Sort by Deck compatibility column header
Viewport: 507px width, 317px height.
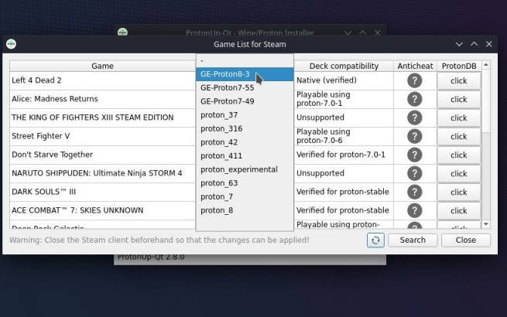[x=344, y=66]
